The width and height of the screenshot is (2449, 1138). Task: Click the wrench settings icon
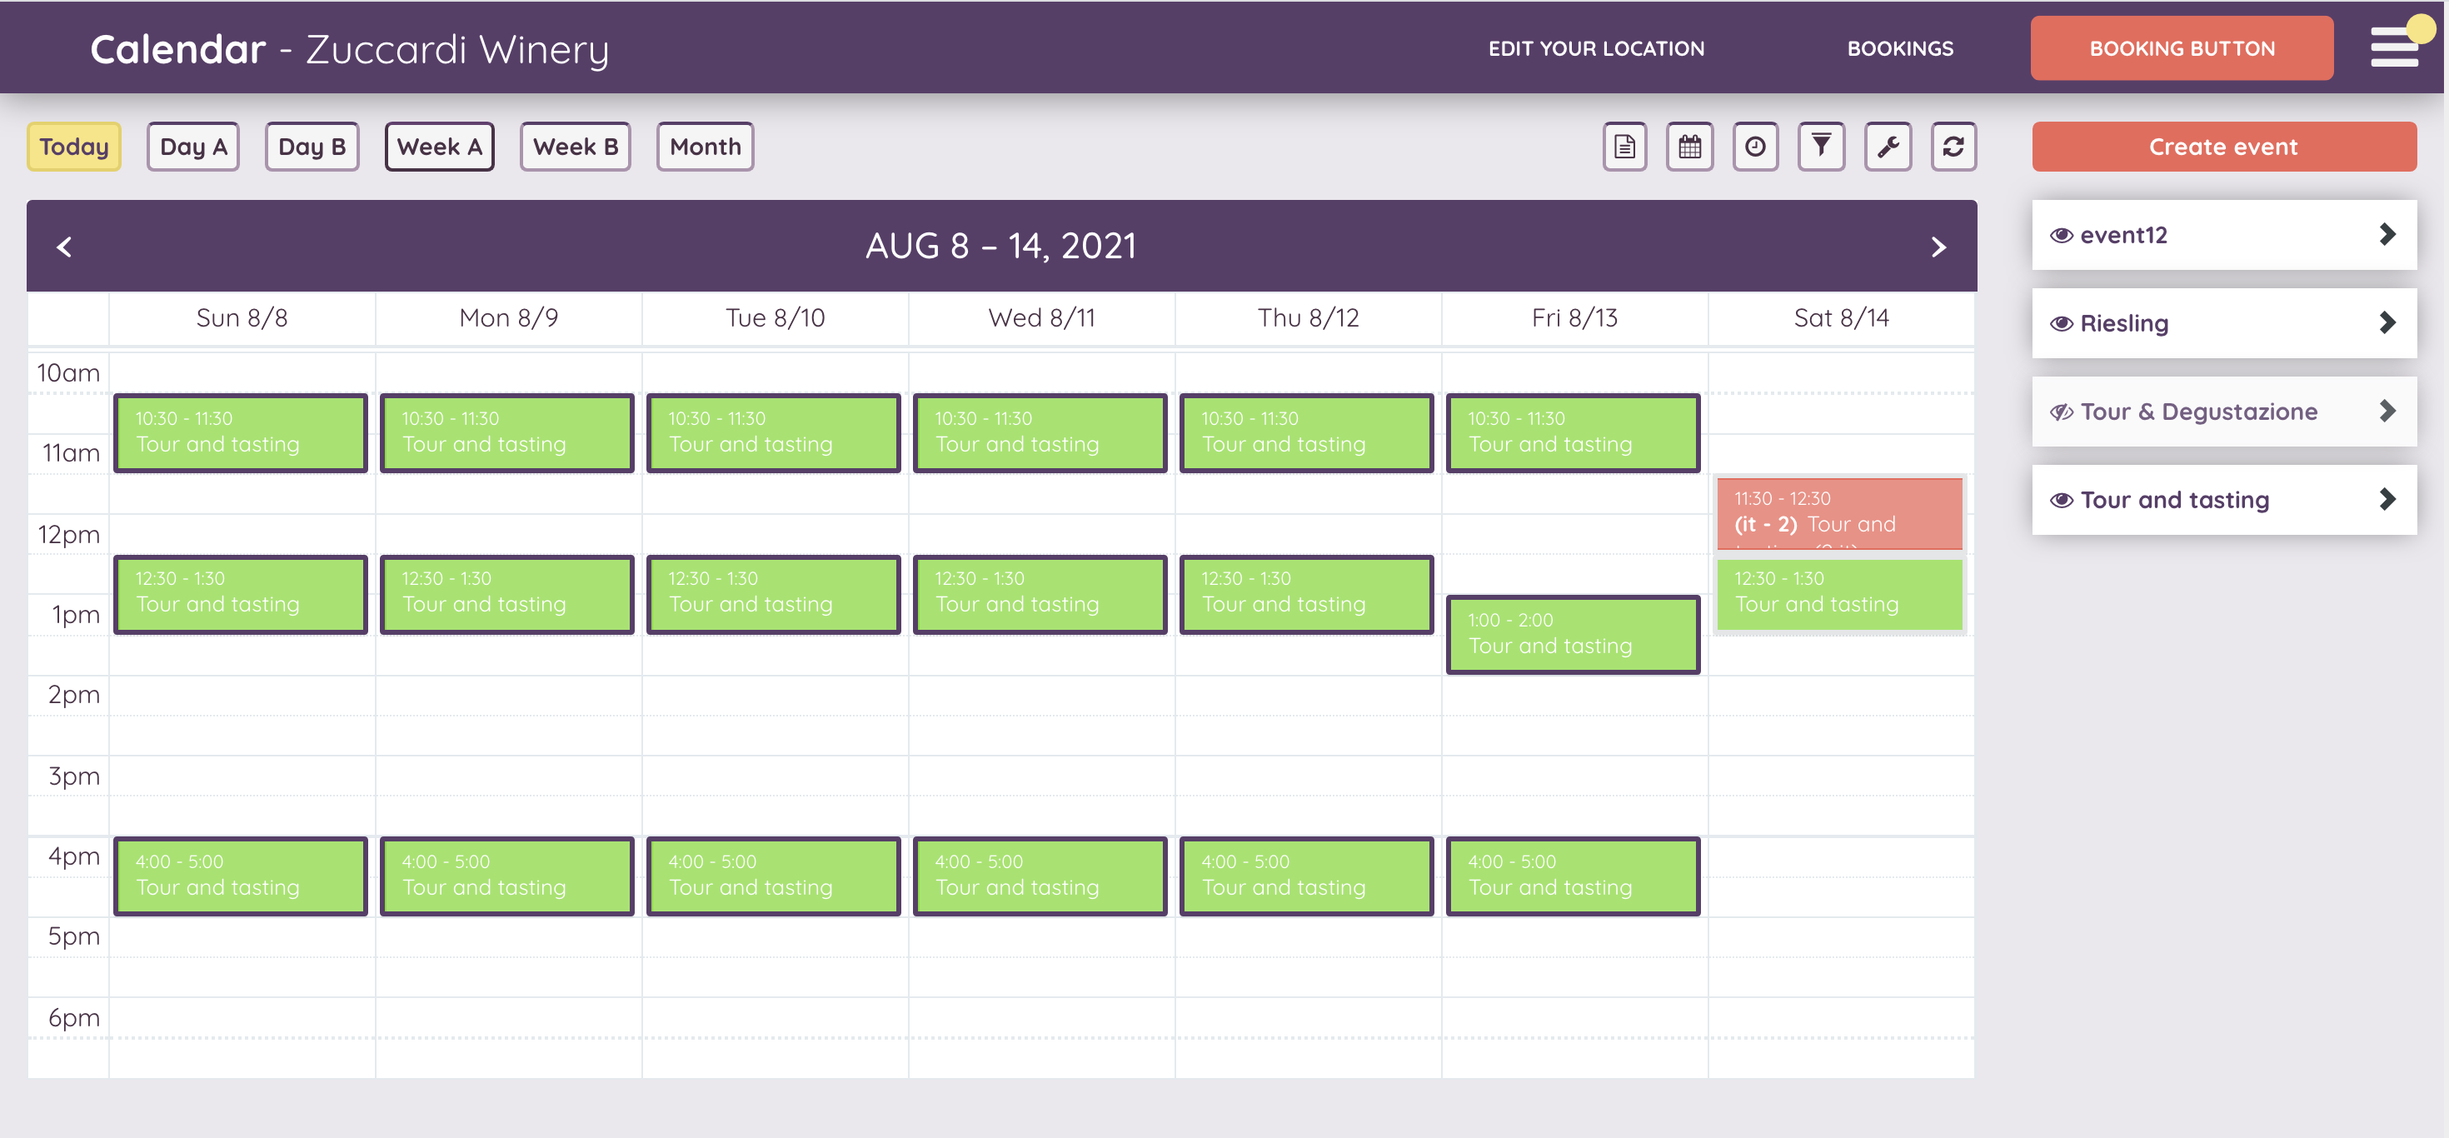pos(1887,147)
